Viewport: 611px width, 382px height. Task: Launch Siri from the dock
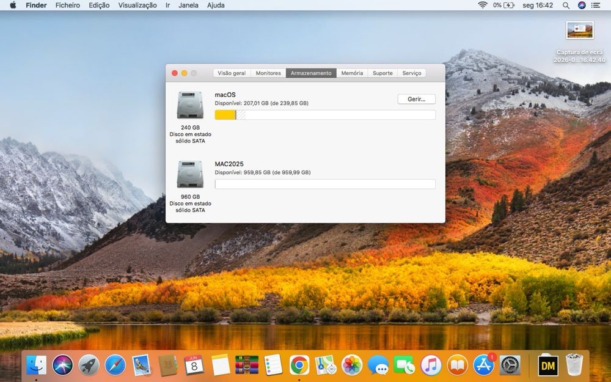[x=62, y=365]
